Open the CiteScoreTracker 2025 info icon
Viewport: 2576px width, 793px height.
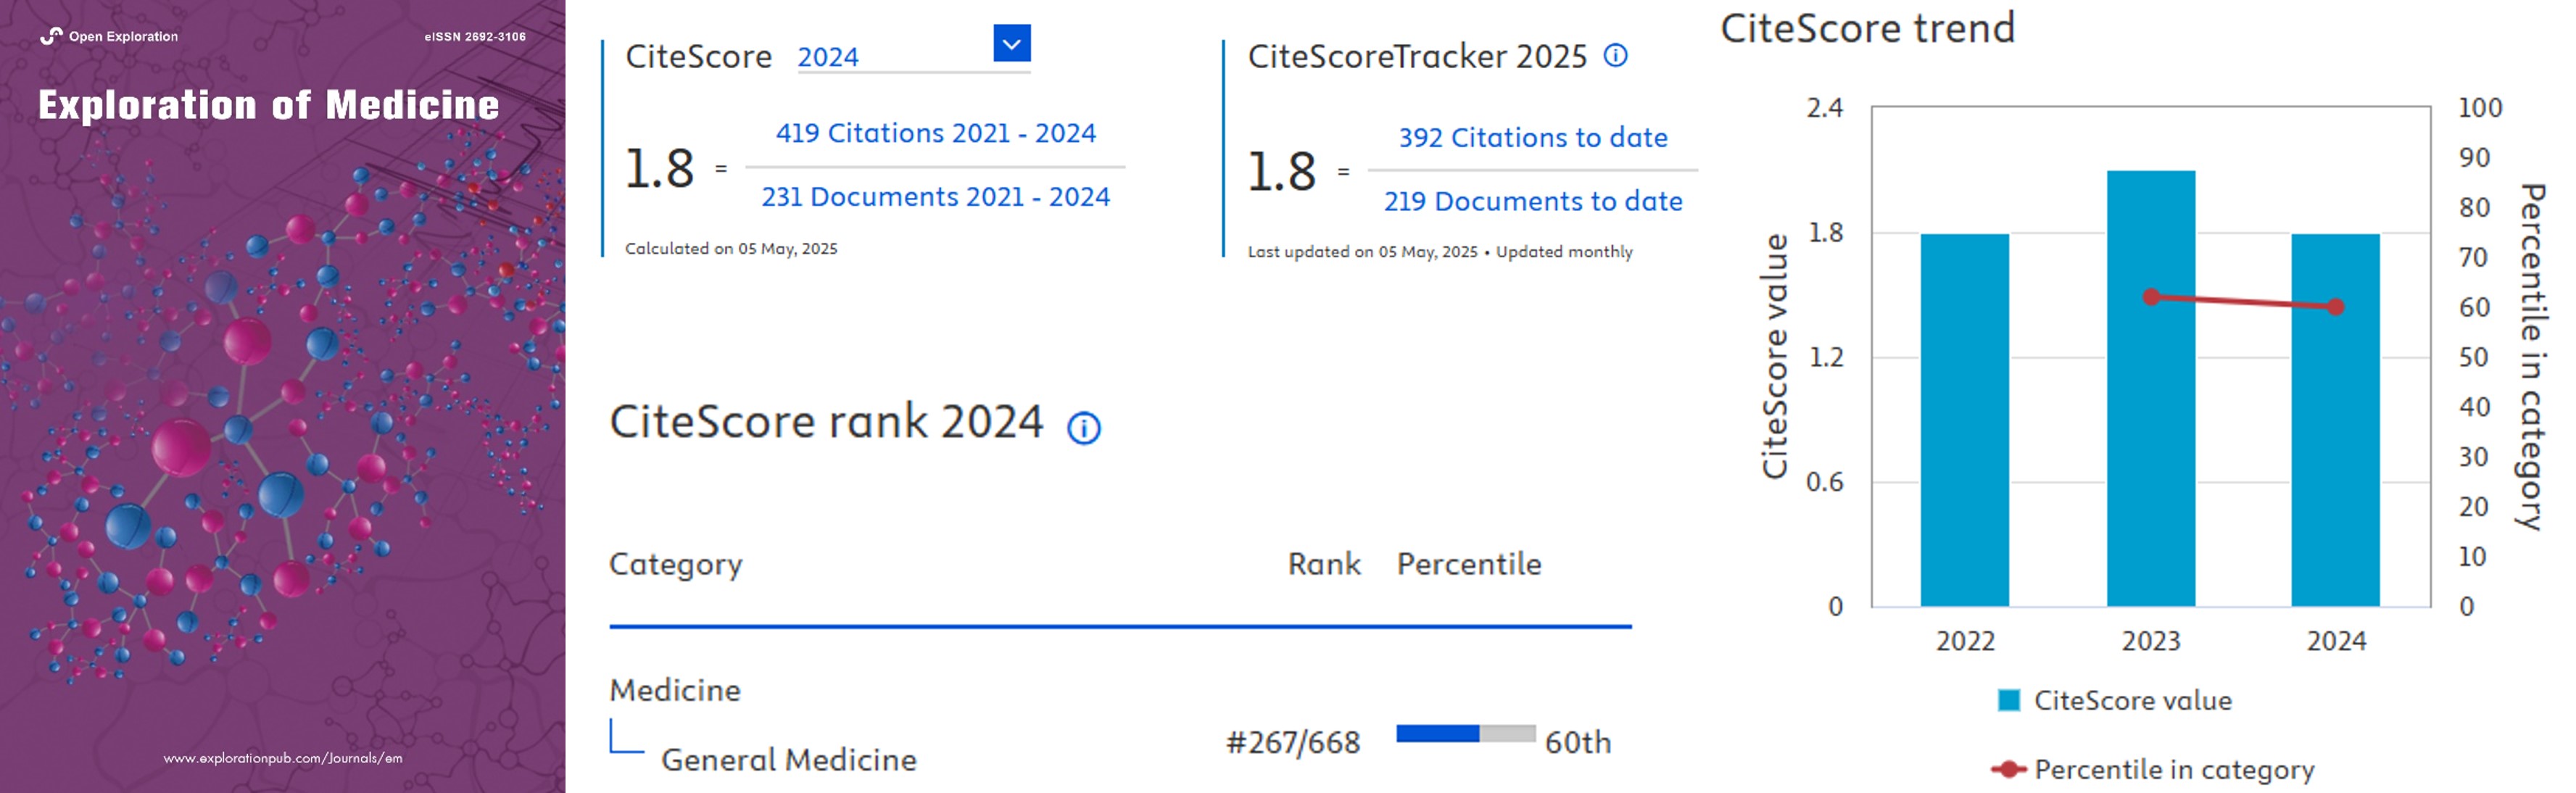(1615, 56)
